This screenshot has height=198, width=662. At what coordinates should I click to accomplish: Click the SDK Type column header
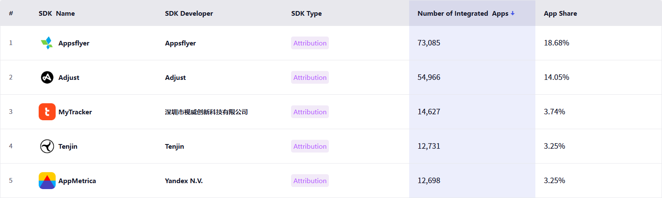tap(306, 14)
